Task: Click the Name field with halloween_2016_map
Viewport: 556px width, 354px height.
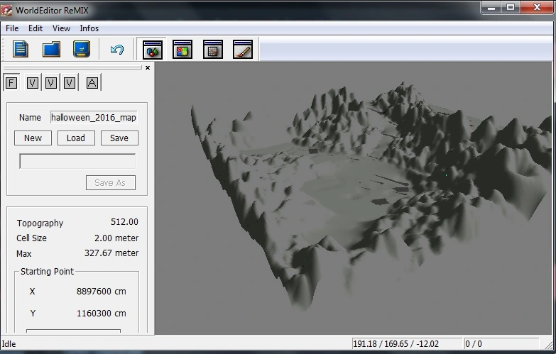Action: [93, 118]
